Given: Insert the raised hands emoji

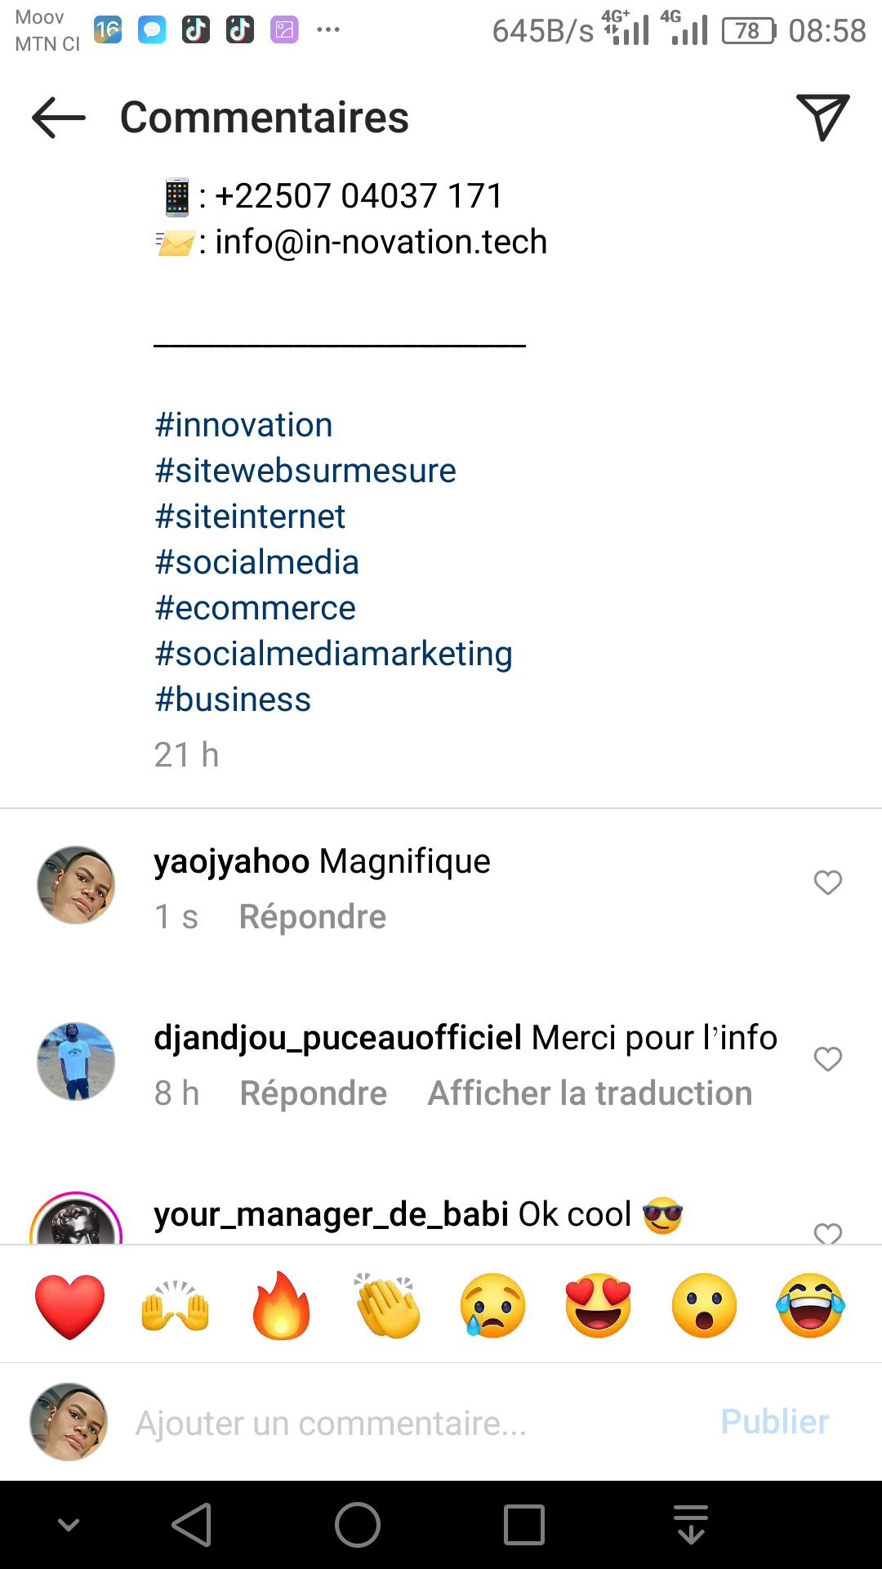Looking at the screenshot, I should [x=176, y=1306].
